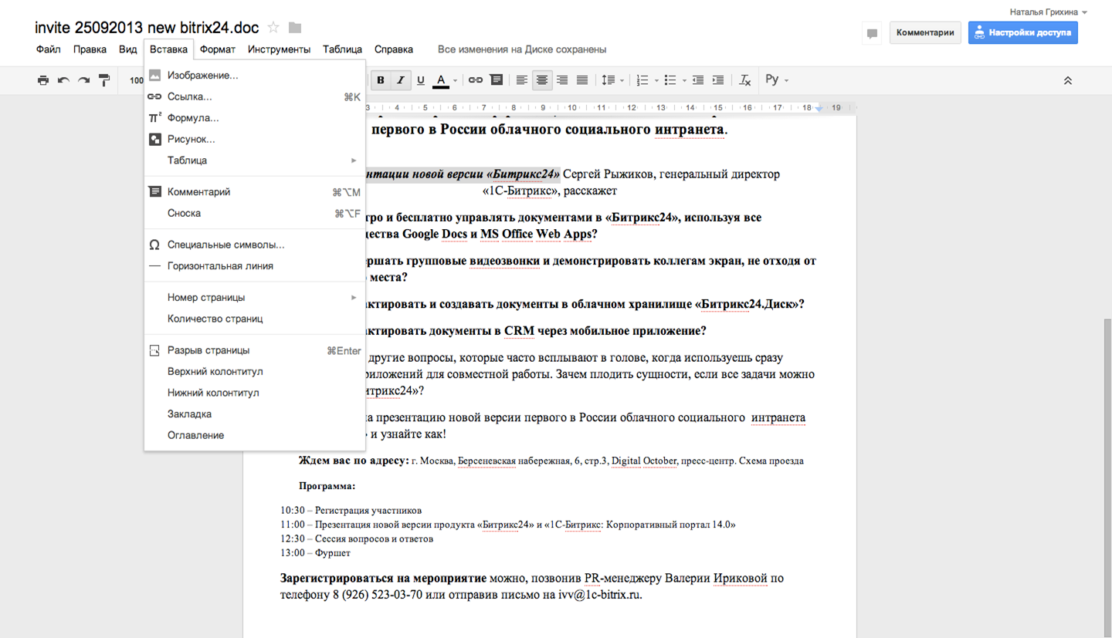Choose Оглавление from Insert menu

click(255, 435)
